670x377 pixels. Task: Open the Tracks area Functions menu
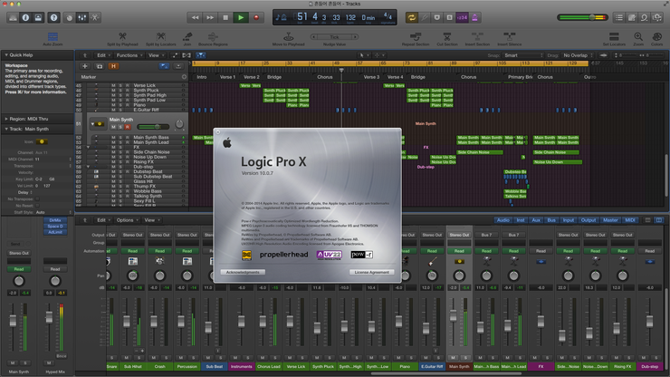click(129, 55)
